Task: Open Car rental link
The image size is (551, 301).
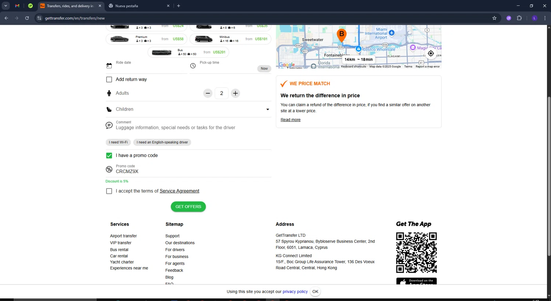Action: pos(119,256)
